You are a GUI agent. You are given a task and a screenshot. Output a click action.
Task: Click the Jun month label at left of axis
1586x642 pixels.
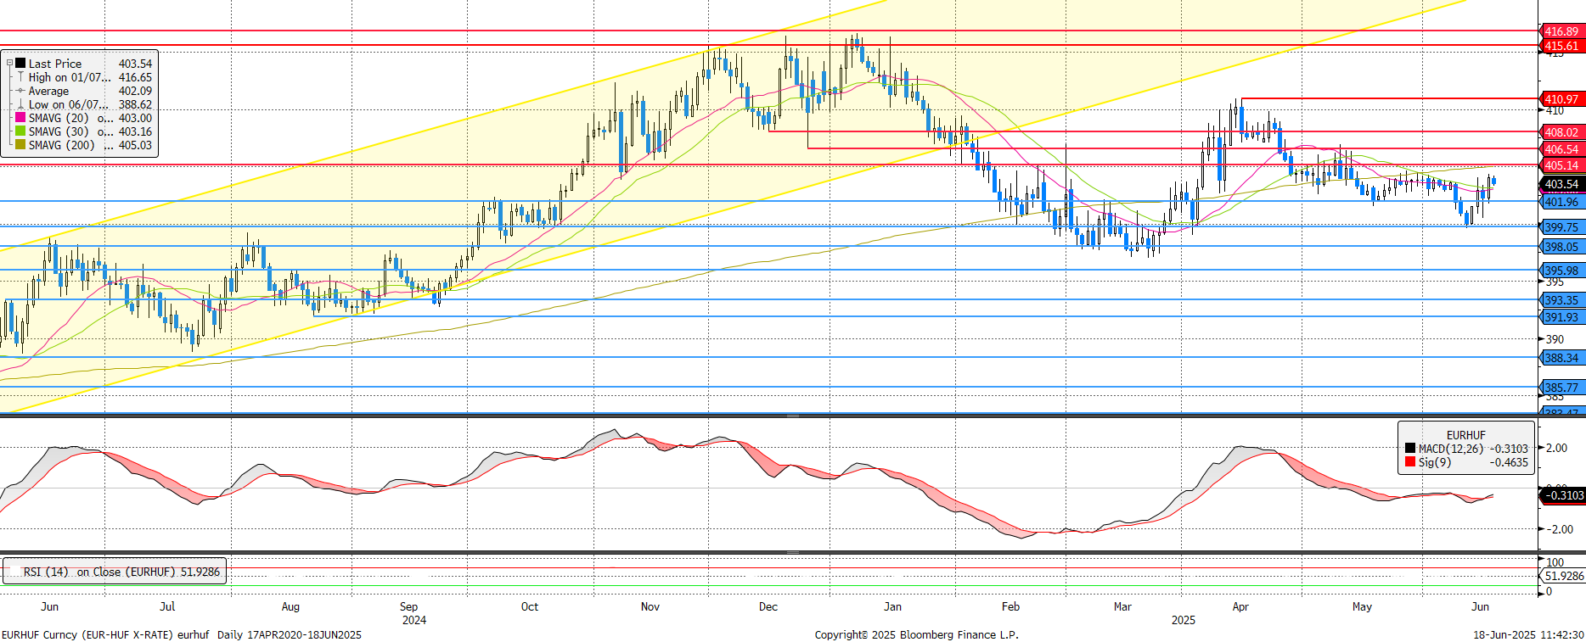(x=49, y=606)
